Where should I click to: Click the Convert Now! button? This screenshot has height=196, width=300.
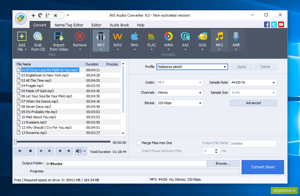tap(263, 167)
